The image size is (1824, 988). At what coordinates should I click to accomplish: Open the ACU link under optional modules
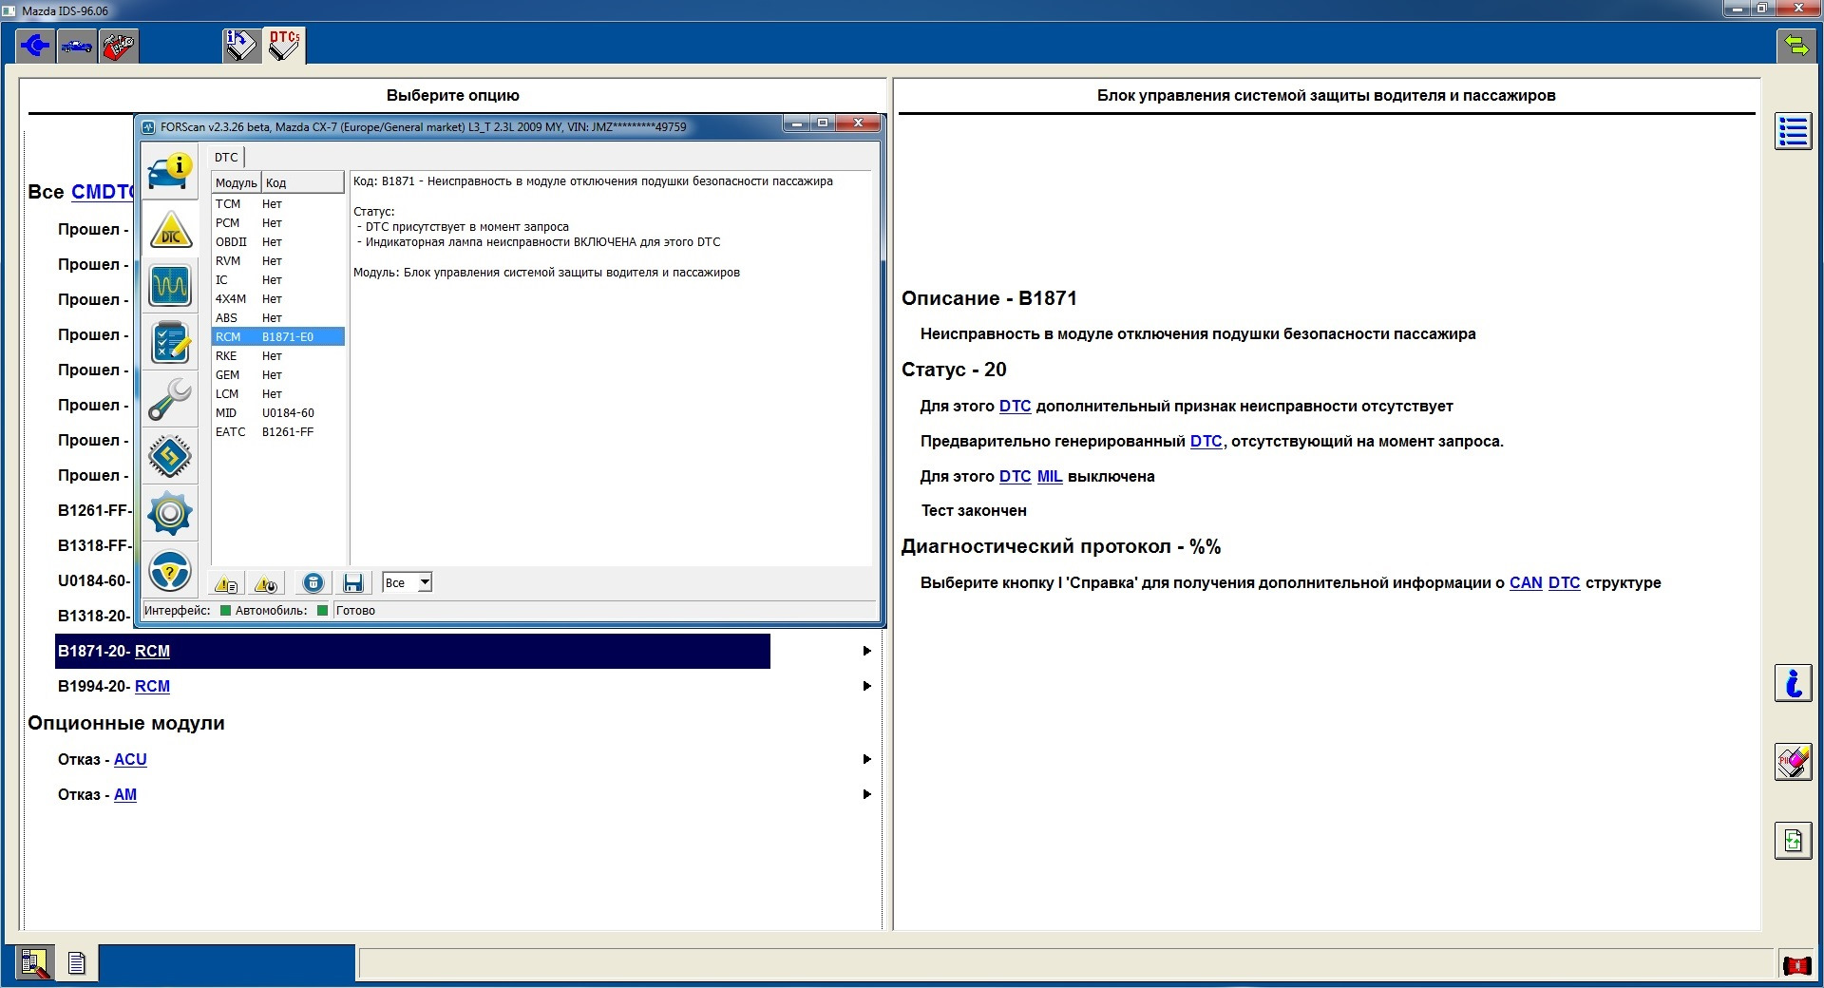pos(130,759)
